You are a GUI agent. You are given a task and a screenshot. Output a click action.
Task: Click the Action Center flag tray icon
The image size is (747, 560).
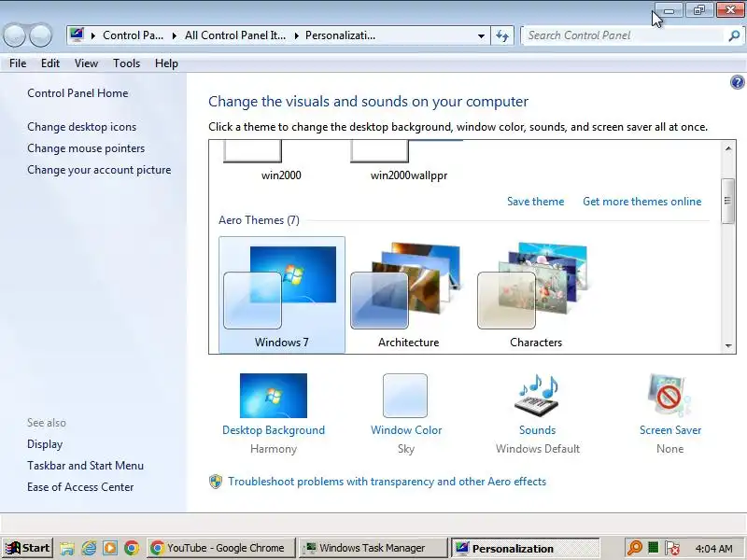(672, 548)
